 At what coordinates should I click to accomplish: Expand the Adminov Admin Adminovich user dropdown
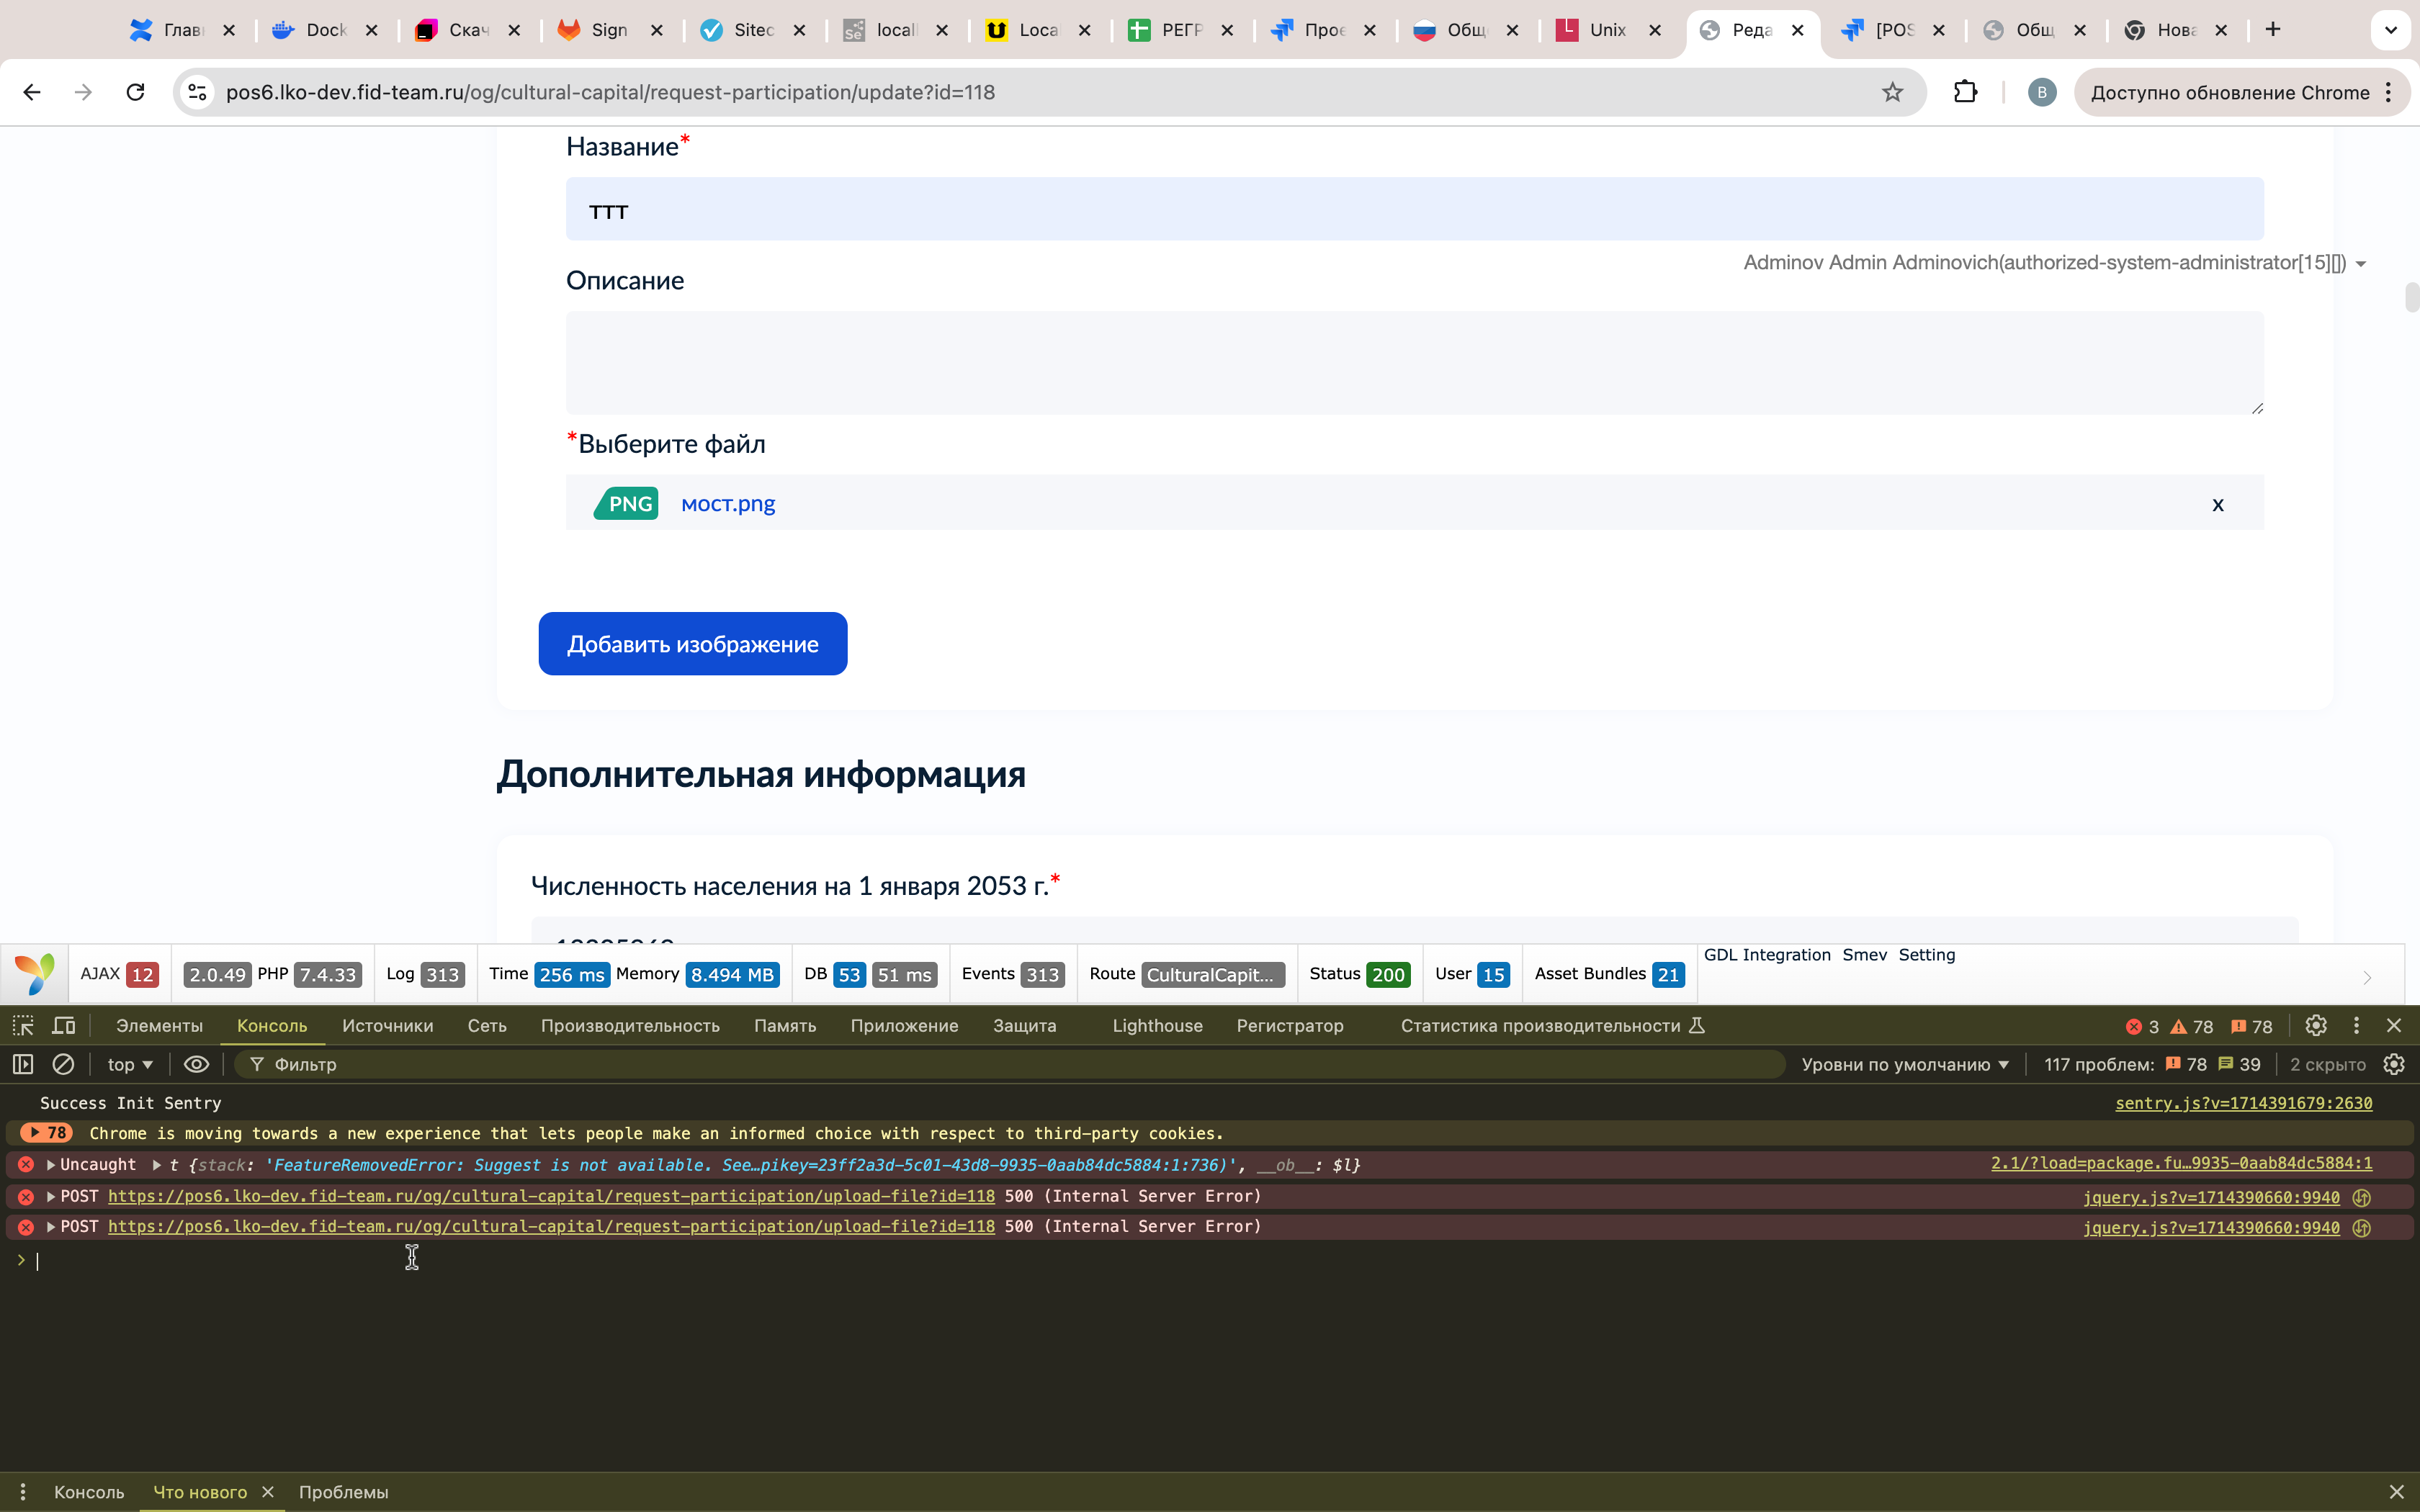click(2360, 263)
